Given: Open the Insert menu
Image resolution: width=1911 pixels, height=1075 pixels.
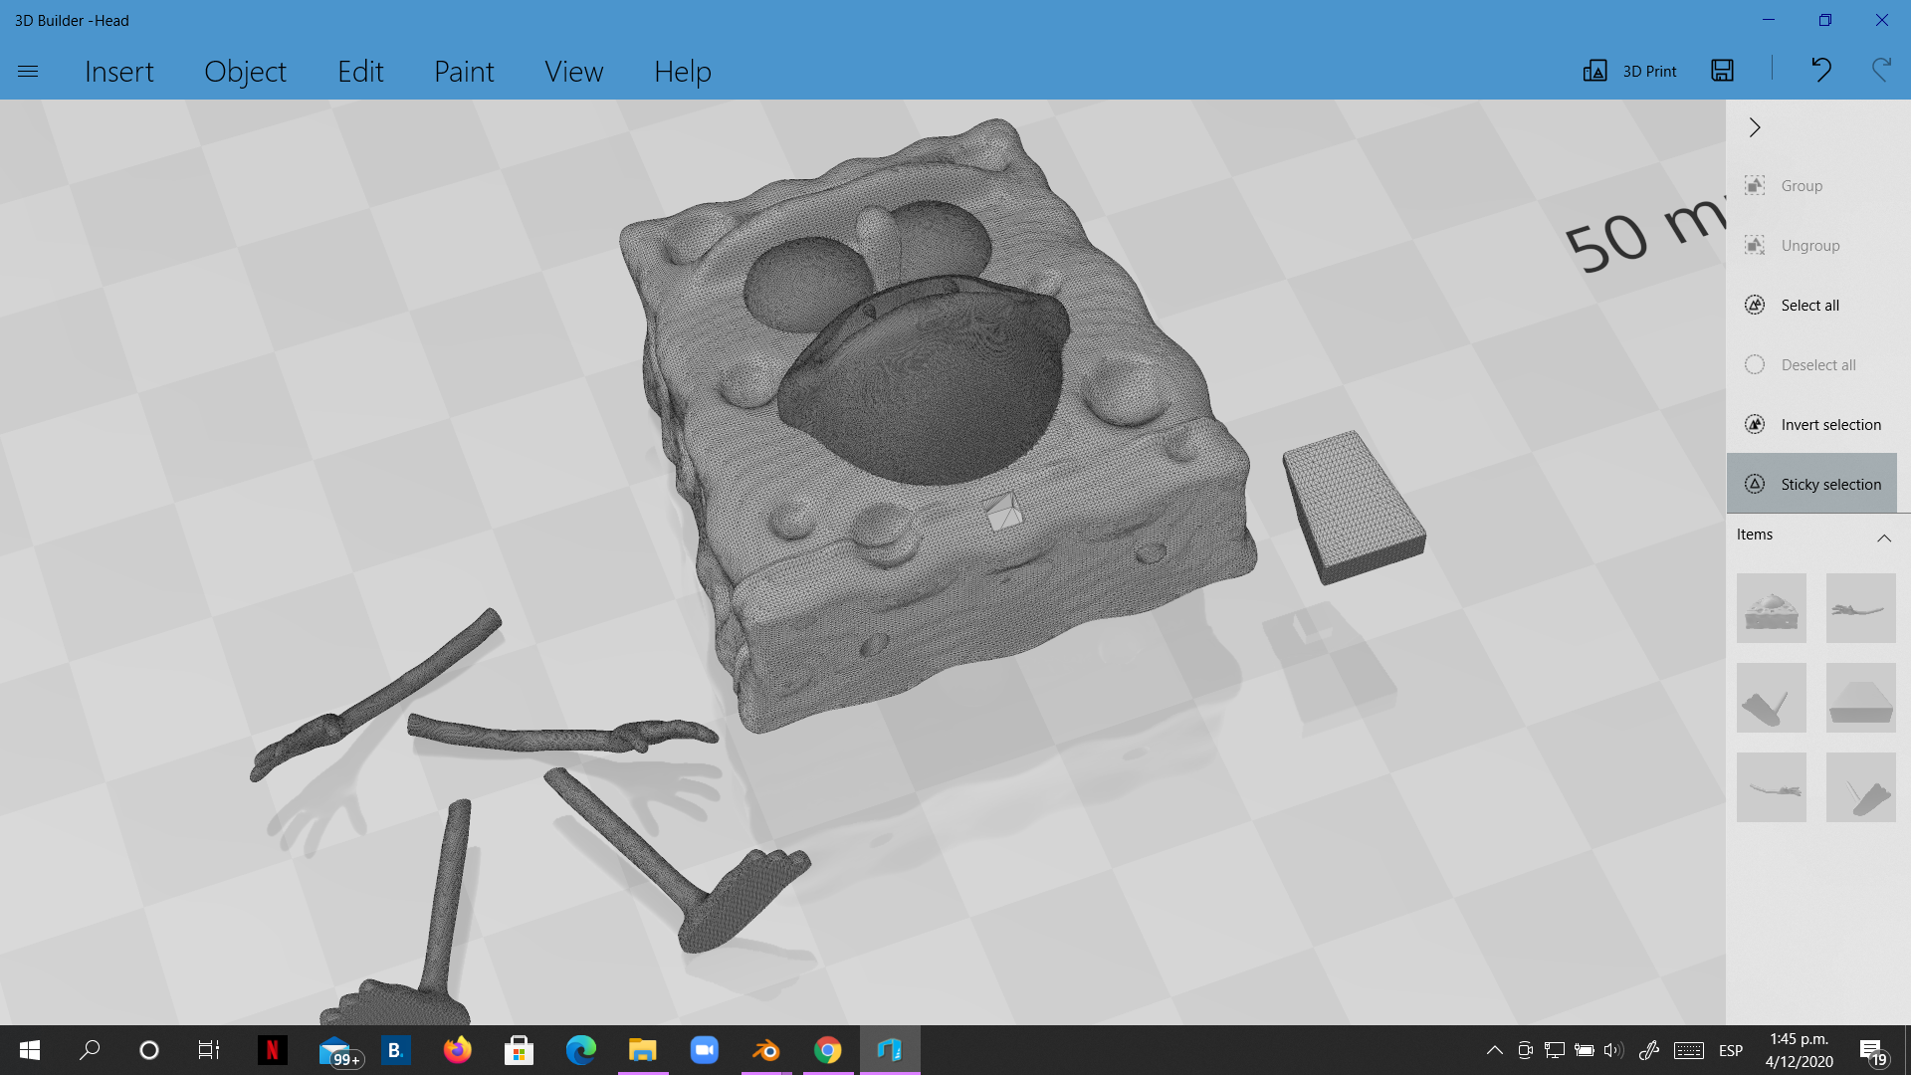Looking at the screenshot, I should pos(119,72).
